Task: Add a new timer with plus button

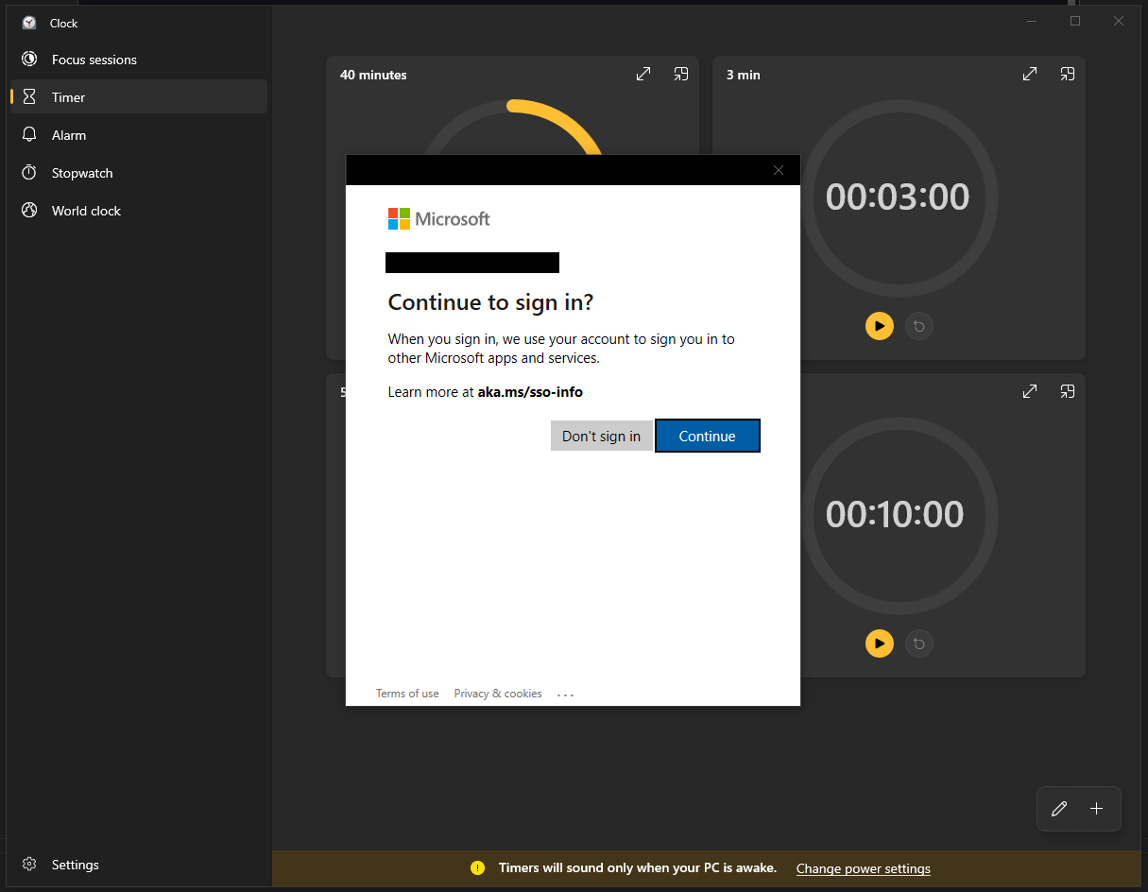Action: click(x=1096, y=809)
